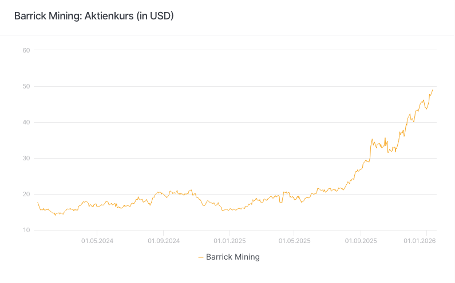Image resolution: width=455 pixels, height=283 pixels.
Task: Select the 01.09.2025 x-axis date label
Action: 361,241
